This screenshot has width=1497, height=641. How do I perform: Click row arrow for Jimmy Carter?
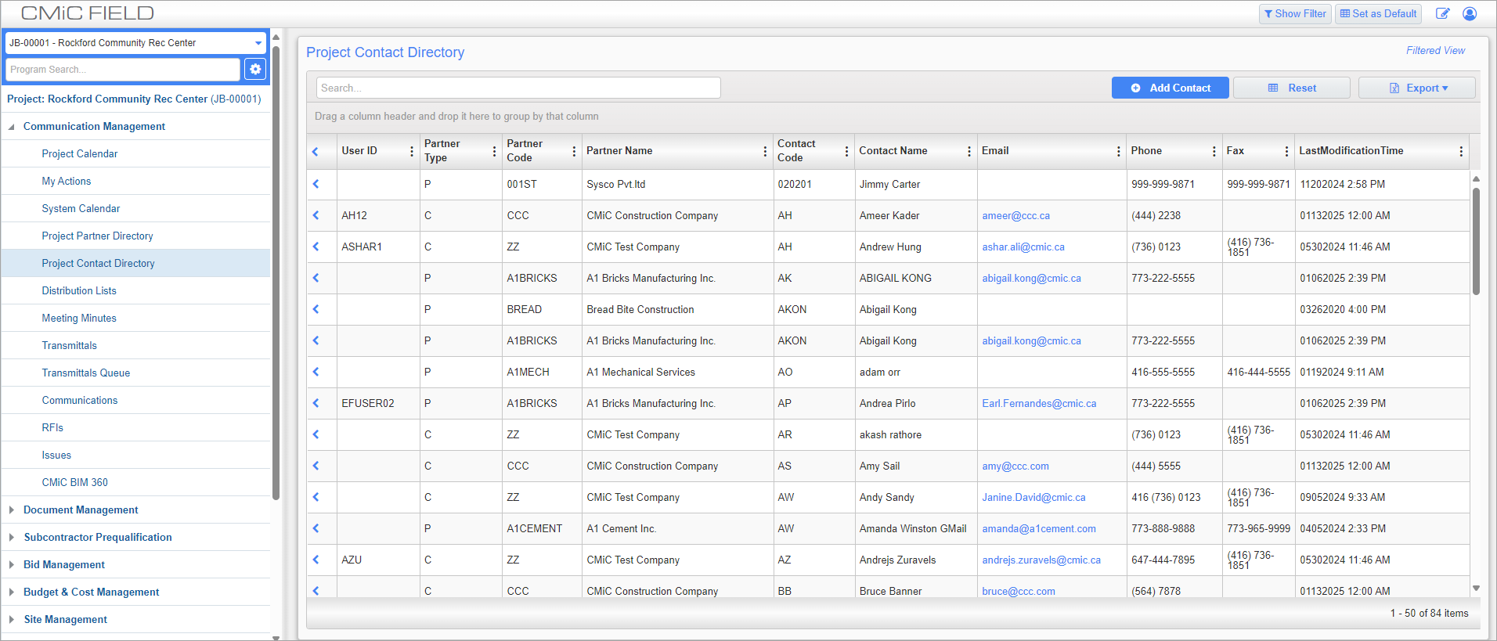pyautogui.click(x=316, y=184)
